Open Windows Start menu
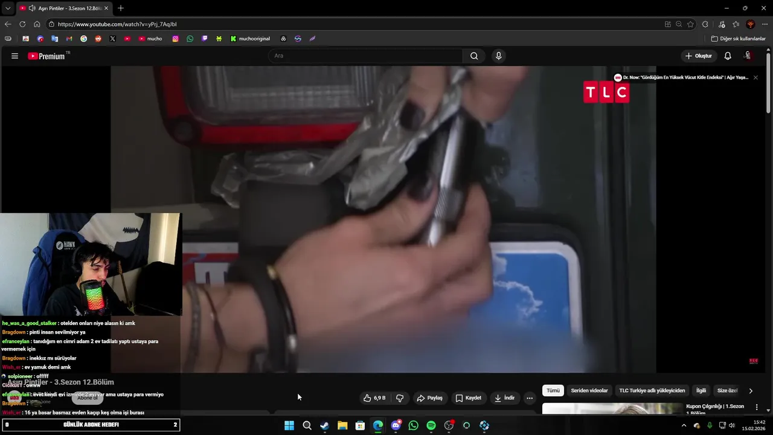Screen dimensions: 773x435 tap(289, 425)
